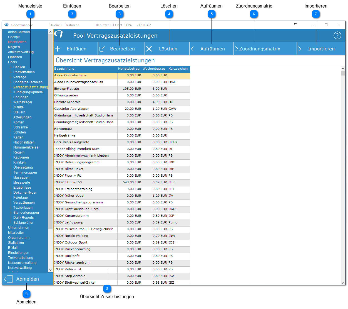Maximize the aidoo::manage window
The width and height of the screenshot is (348, 309).
tap(326, 25)
